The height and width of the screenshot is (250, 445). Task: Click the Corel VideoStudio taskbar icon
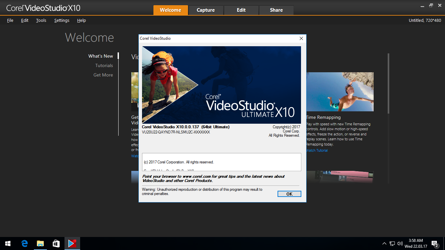coord(72,243)
